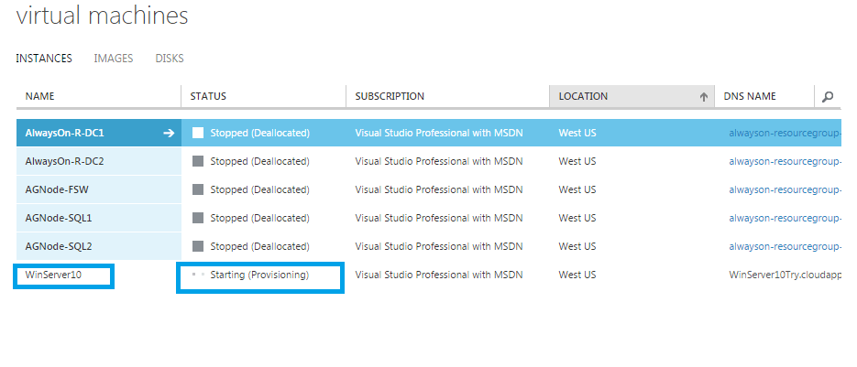Open the WinServer10 virtual machine

click(53, 275)
